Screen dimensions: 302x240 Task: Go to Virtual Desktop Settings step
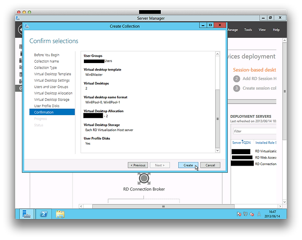tap(52, 80)
